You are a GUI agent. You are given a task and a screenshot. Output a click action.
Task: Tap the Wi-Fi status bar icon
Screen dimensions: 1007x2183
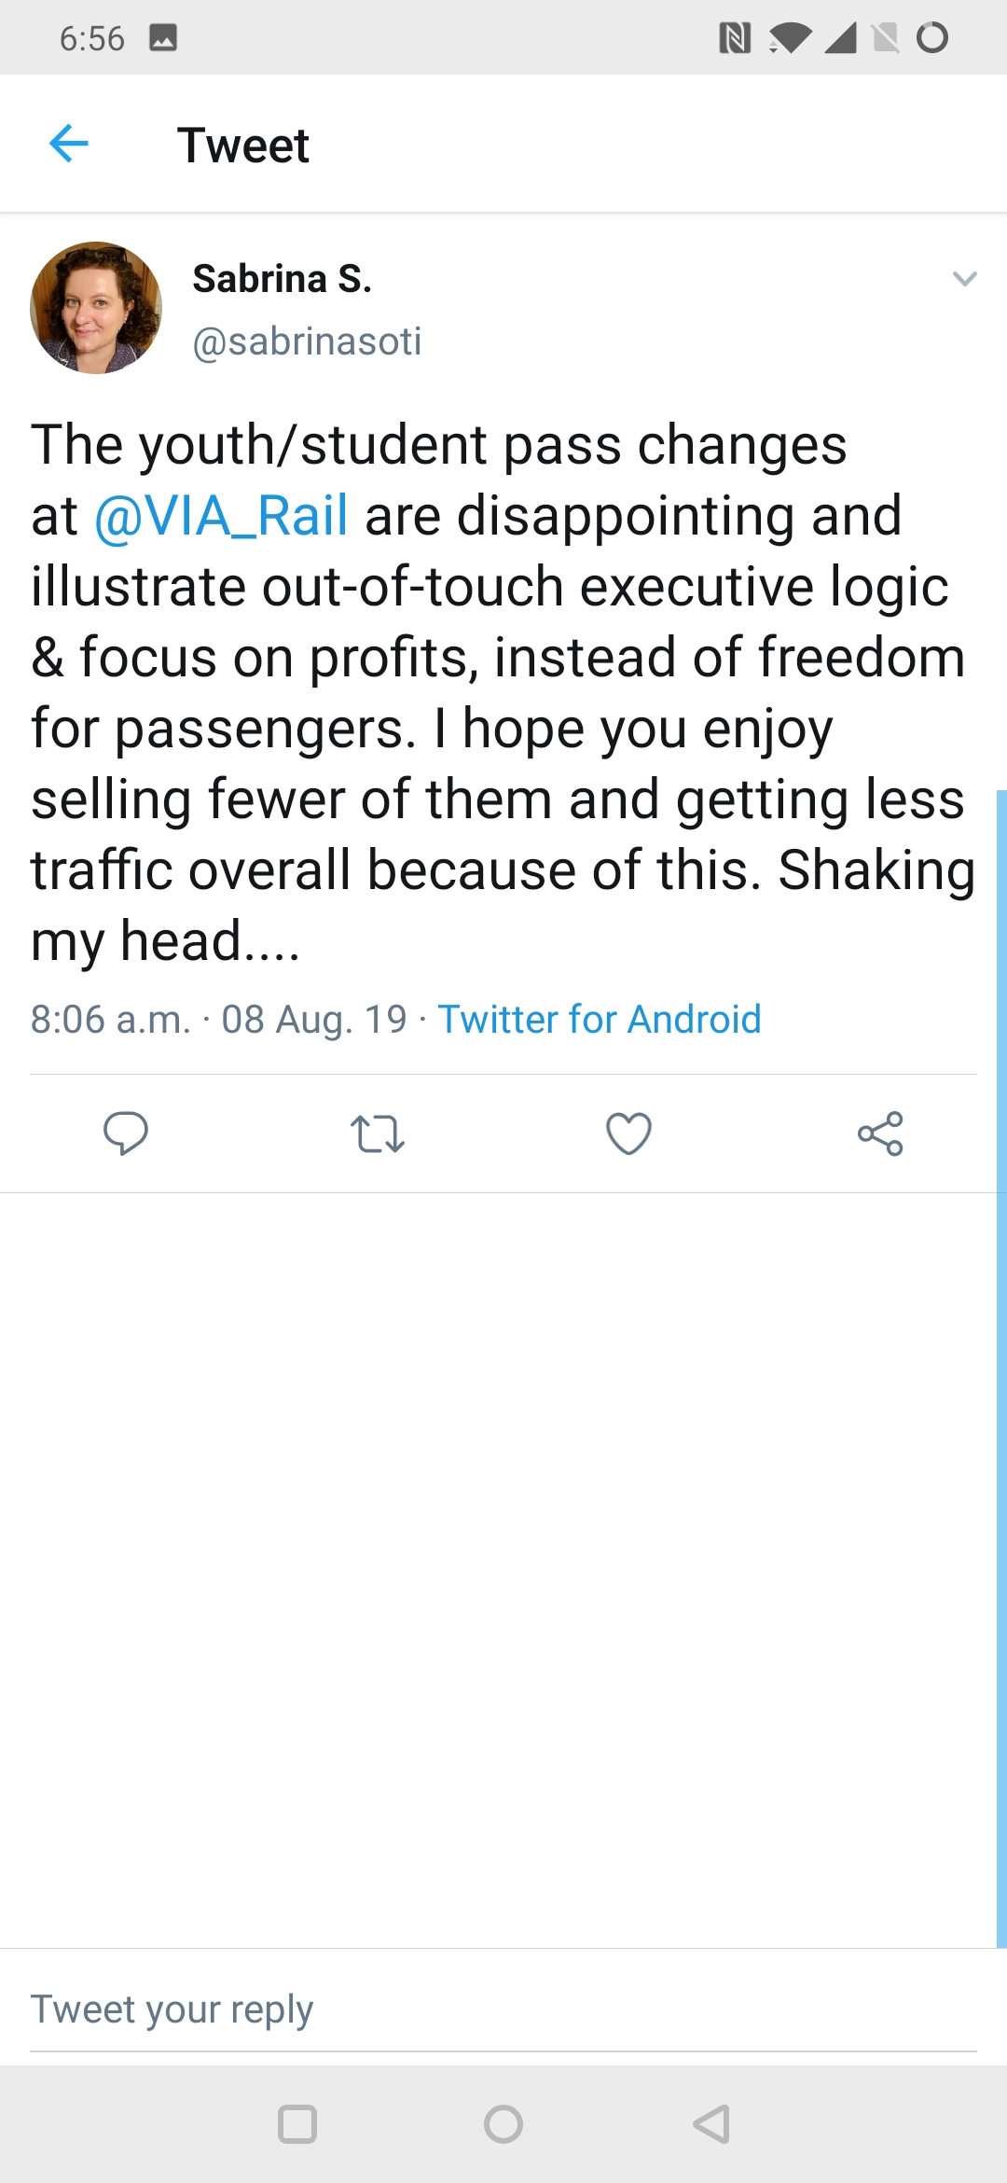tap(790, 38)
